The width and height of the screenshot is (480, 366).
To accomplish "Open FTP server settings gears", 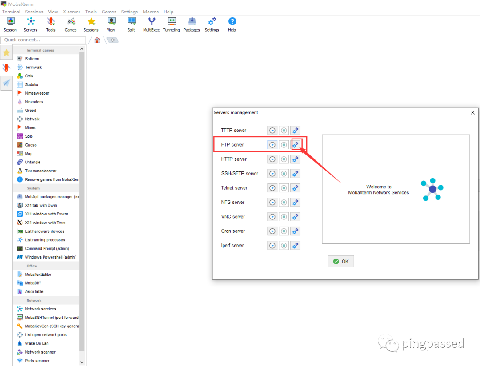I will [296, 145].
